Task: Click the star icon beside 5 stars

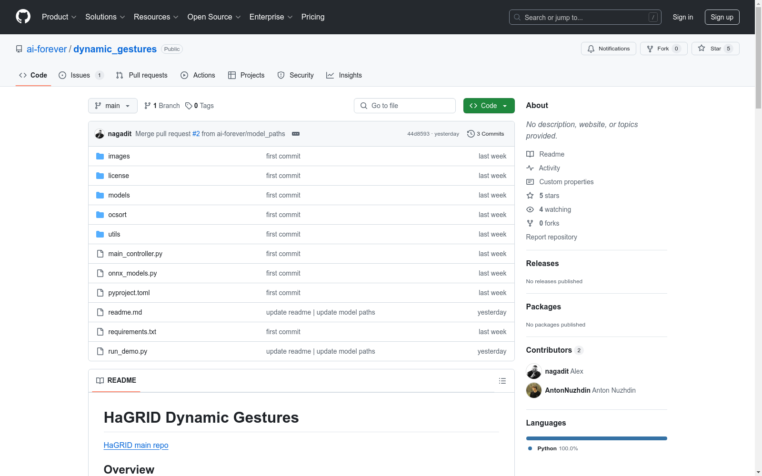Action: click(x=530, y=196)
